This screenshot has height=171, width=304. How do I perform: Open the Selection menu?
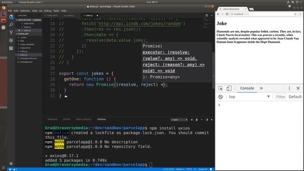(25, 11)
